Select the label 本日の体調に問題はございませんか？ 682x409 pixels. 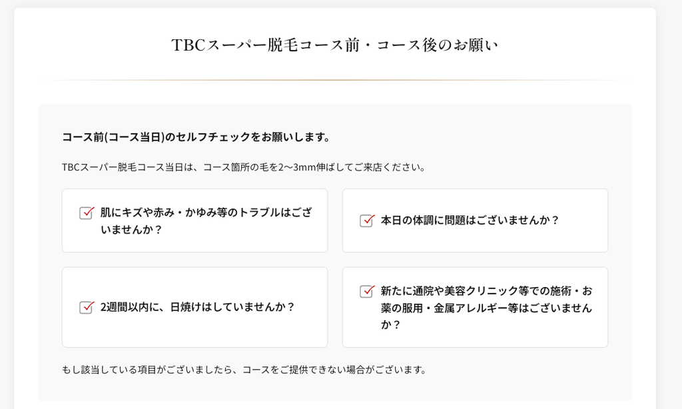(x=470, y=220)
